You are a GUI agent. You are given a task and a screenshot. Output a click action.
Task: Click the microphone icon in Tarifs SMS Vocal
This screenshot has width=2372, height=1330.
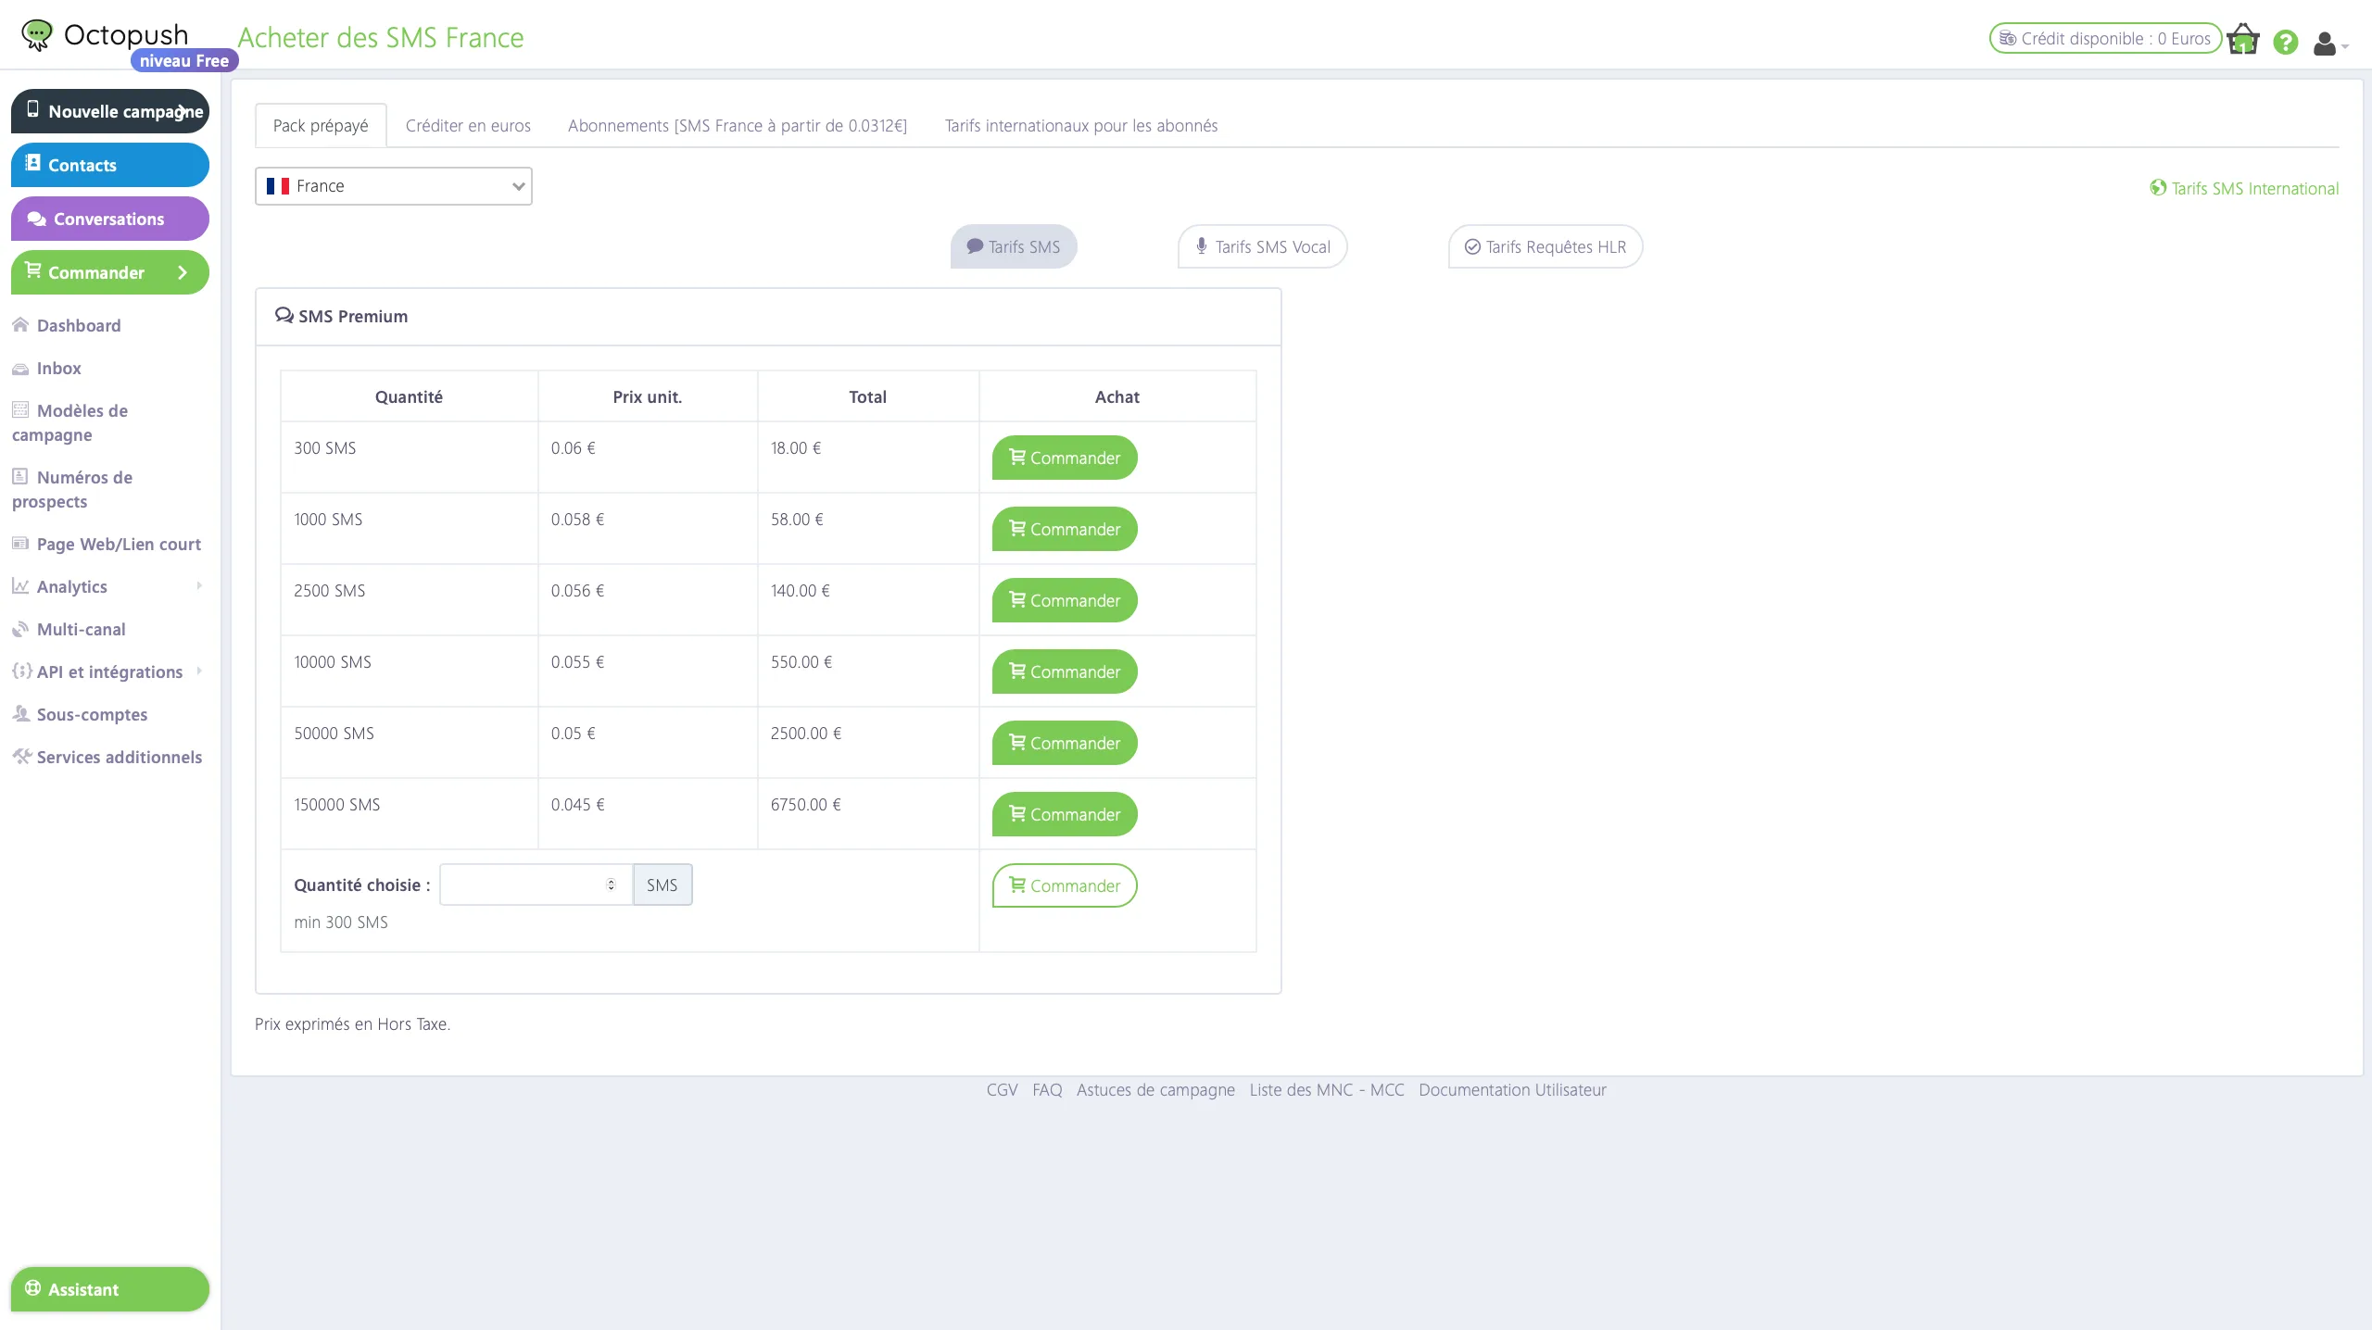point(1202,246)
